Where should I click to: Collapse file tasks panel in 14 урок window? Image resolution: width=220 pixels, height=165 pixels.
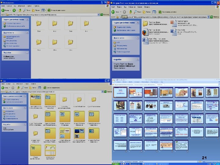pos(138,22)
